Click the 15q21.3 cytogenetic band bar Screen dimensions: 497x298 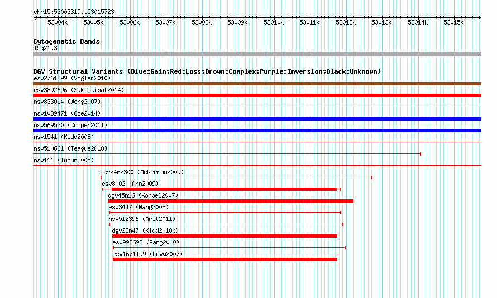tap(257, 55)
